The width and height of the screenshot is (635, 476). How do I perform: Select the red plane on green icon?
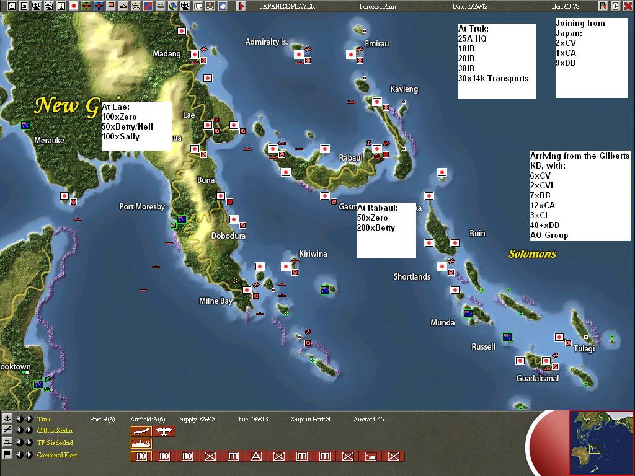86,6
